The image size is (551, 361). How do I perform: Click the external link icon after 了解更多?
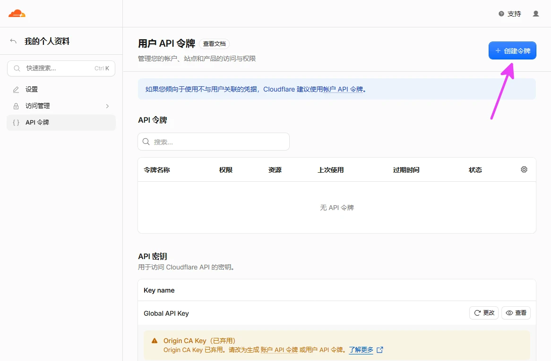379,350
